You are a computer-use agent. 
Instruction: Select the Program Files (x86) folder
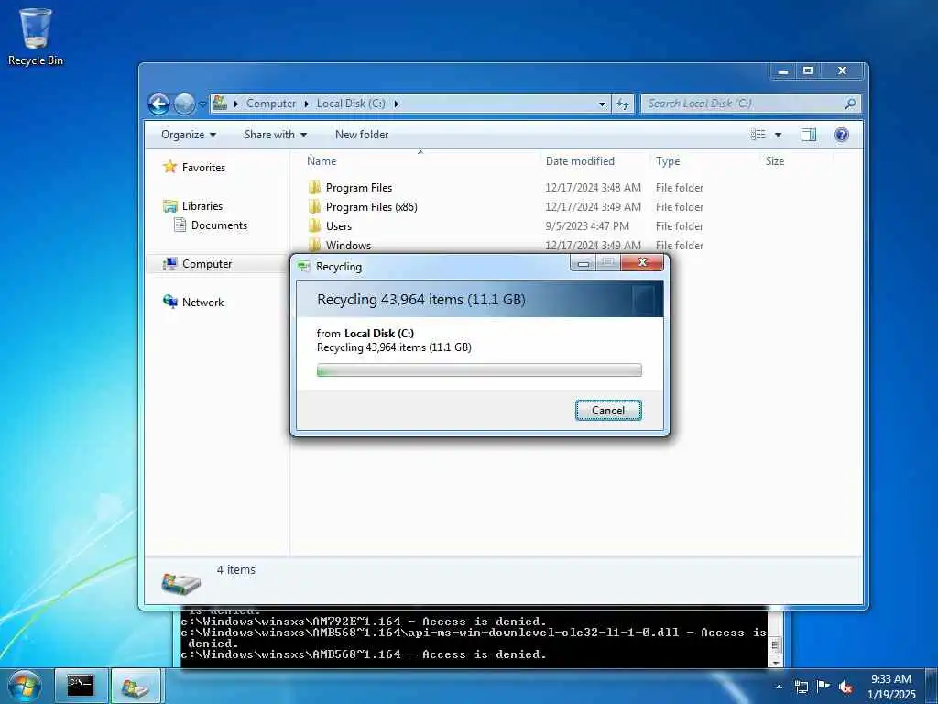pos(371,207)
